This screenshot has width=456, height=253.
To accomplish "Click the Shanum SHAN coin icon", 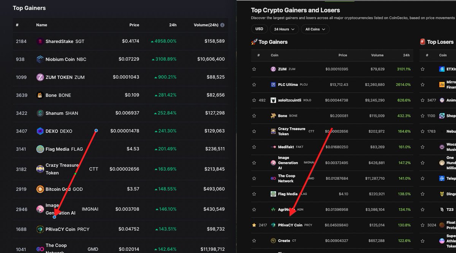I will point(40,113).
